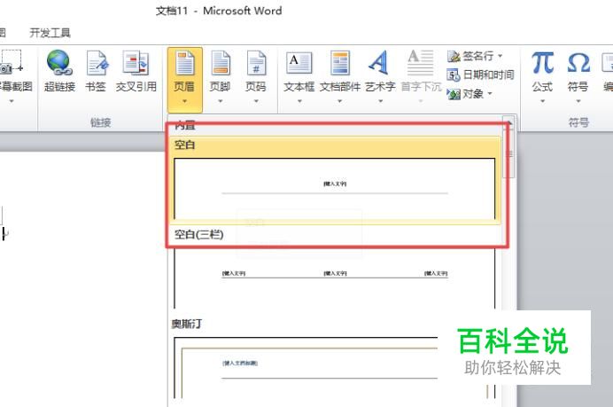Screen dimensions: 613x407
Task: Open the 符号 omega symbol icon
Action: (x=578, y=63)
